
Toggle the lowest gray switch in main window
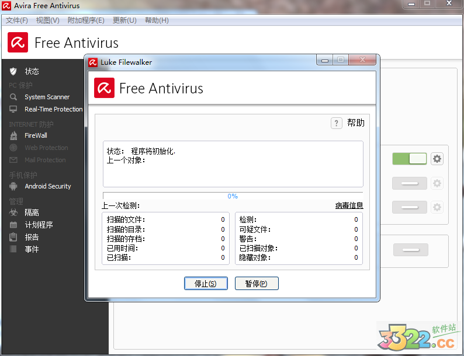pos(411,250)
